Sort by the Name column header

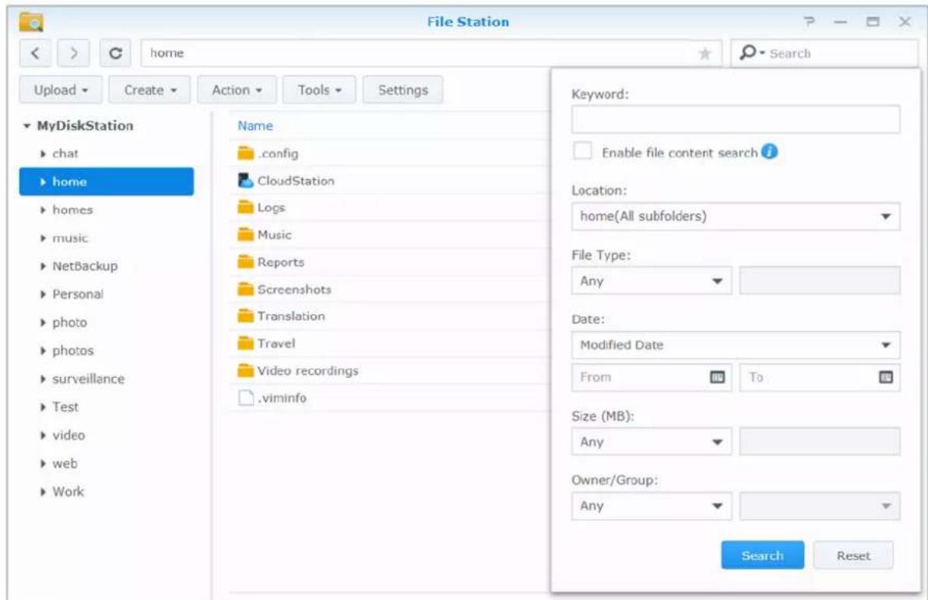255,125
